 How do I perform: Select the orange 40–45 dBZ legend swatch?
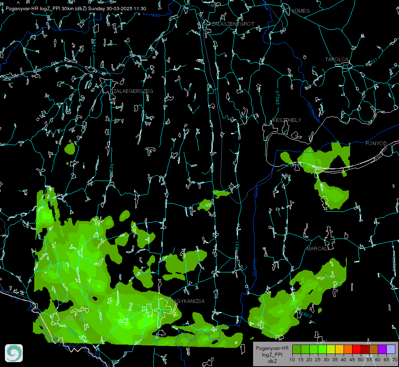(x=348, y=349)
